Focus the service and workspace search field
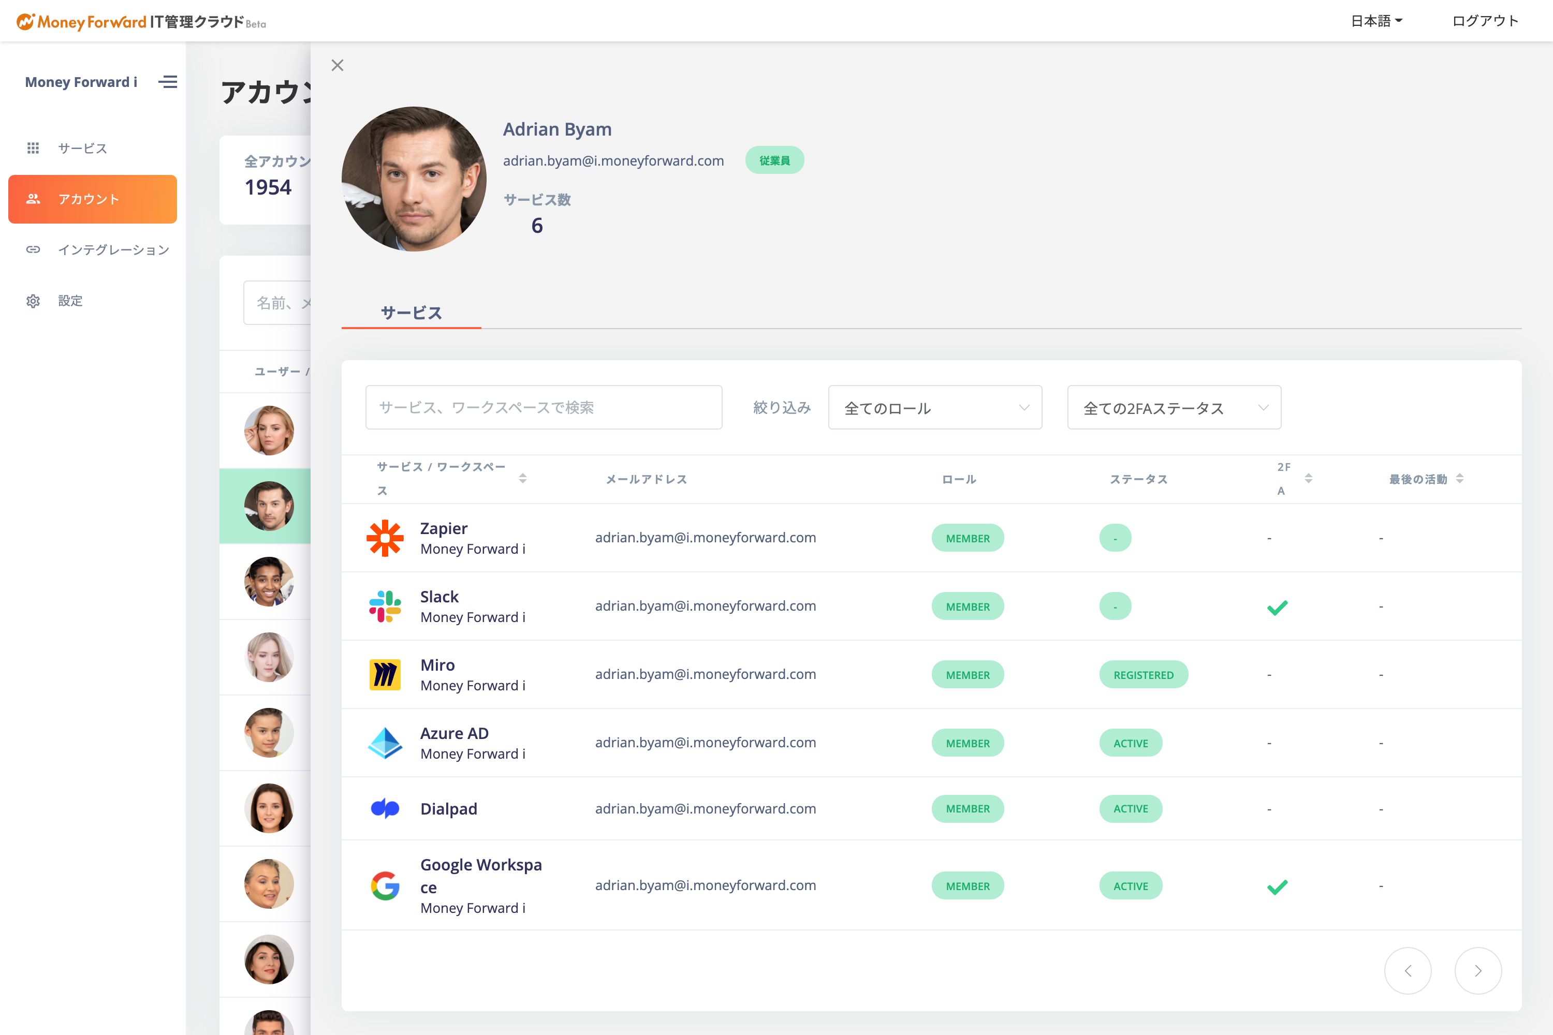 click(544, 408)
